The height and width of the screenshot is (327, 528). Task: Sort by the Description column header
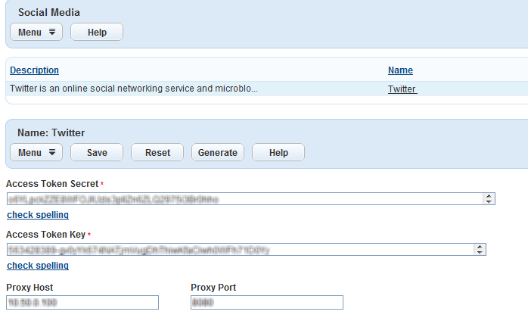[34, 70]
